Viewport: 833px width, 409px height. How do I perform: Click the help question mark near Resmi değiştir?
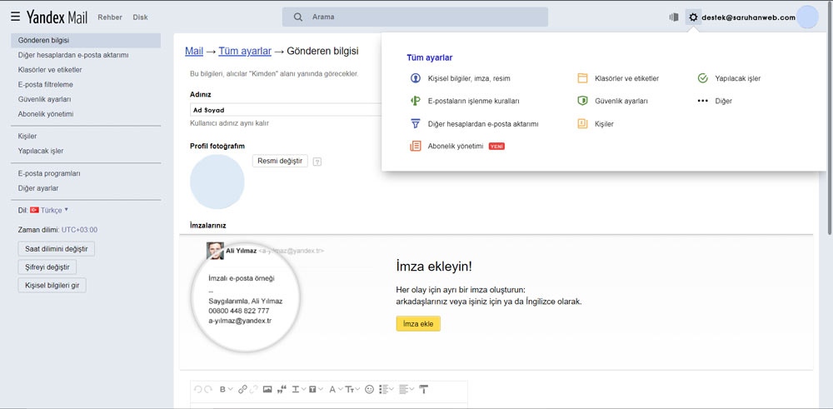(317, 162)
